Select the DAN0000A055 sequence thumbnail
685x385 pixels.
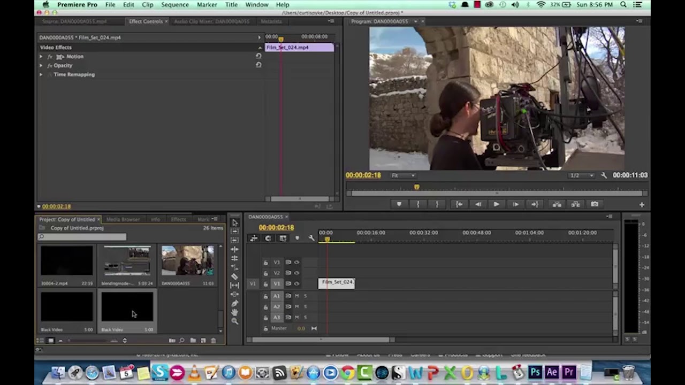point(187,260)
